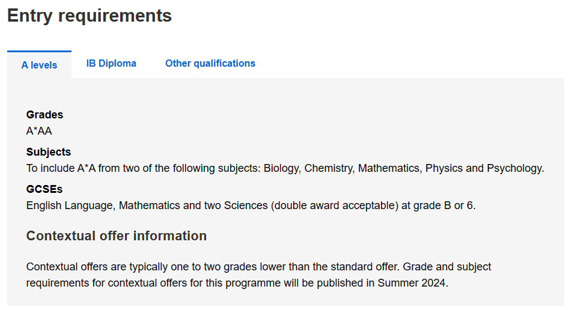Select the A levels tab
The image size is (569, 310).
39,65
